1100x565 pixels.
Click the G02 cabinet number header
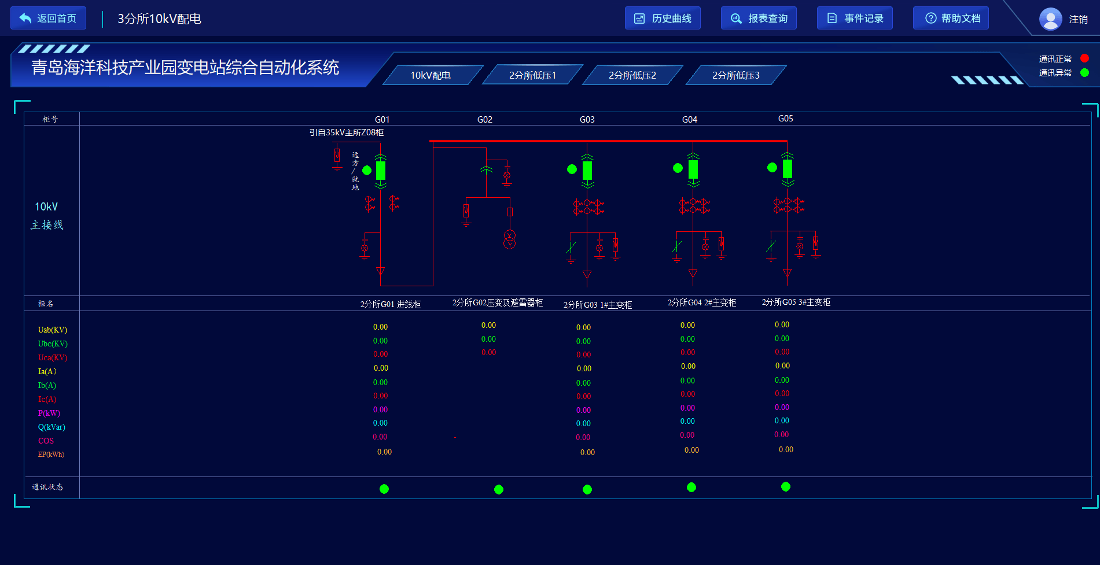pyautogui.click(x=485, y=119)
